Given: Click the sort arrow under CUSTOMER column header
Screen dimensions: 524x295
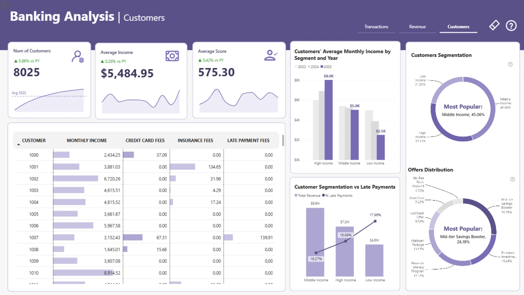Looking at the screenshot, I should point(19,144).
